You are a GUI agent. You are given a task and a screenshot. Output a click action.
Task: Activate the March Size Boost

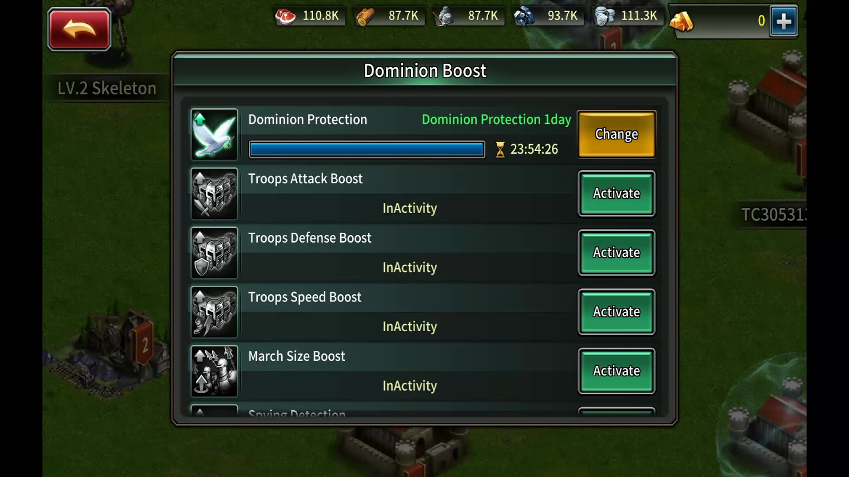point(617,371)
